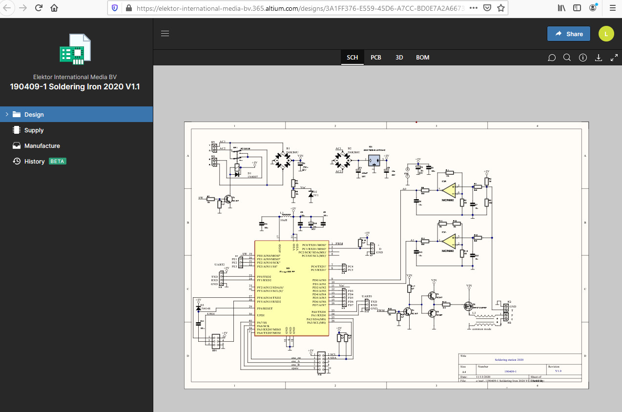This screenshot has width=622, height=412.
Task: Switch to the BOM tab
Action: coord(422,57)
